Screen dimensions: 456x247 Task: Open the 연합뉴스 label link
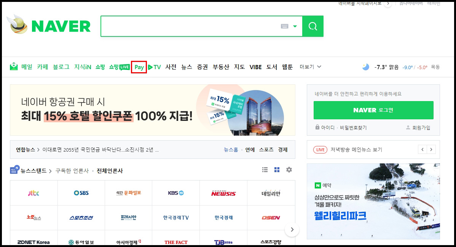25,150
